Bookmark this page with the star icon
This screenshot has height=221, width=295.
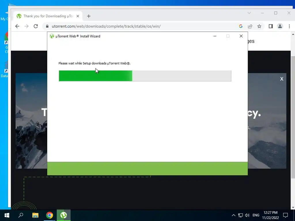click(259, 26)
